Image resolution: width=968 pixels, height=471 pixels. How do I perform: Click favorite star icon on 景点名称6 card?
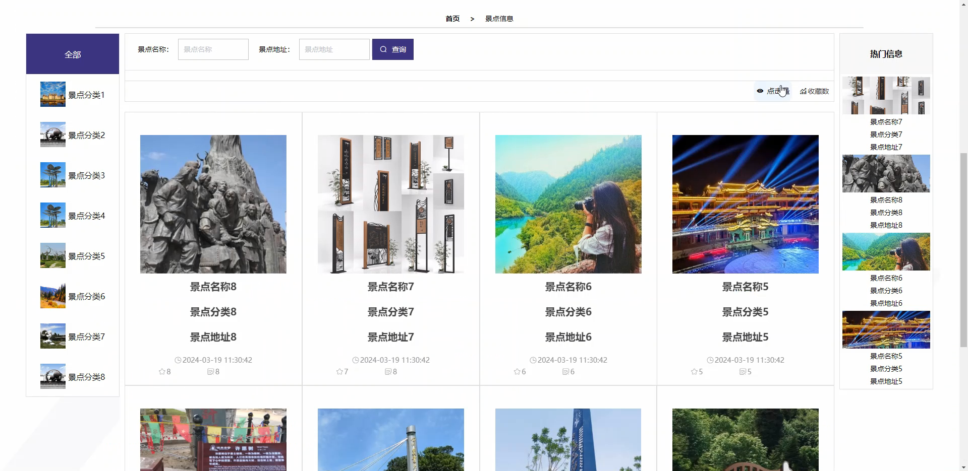tap(517, 372)
